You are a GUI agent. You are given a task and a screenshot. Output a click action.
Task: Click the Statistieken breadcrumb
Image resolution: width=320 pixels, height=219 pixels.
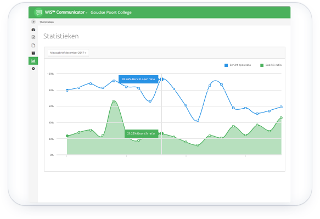tap(47, 22)
